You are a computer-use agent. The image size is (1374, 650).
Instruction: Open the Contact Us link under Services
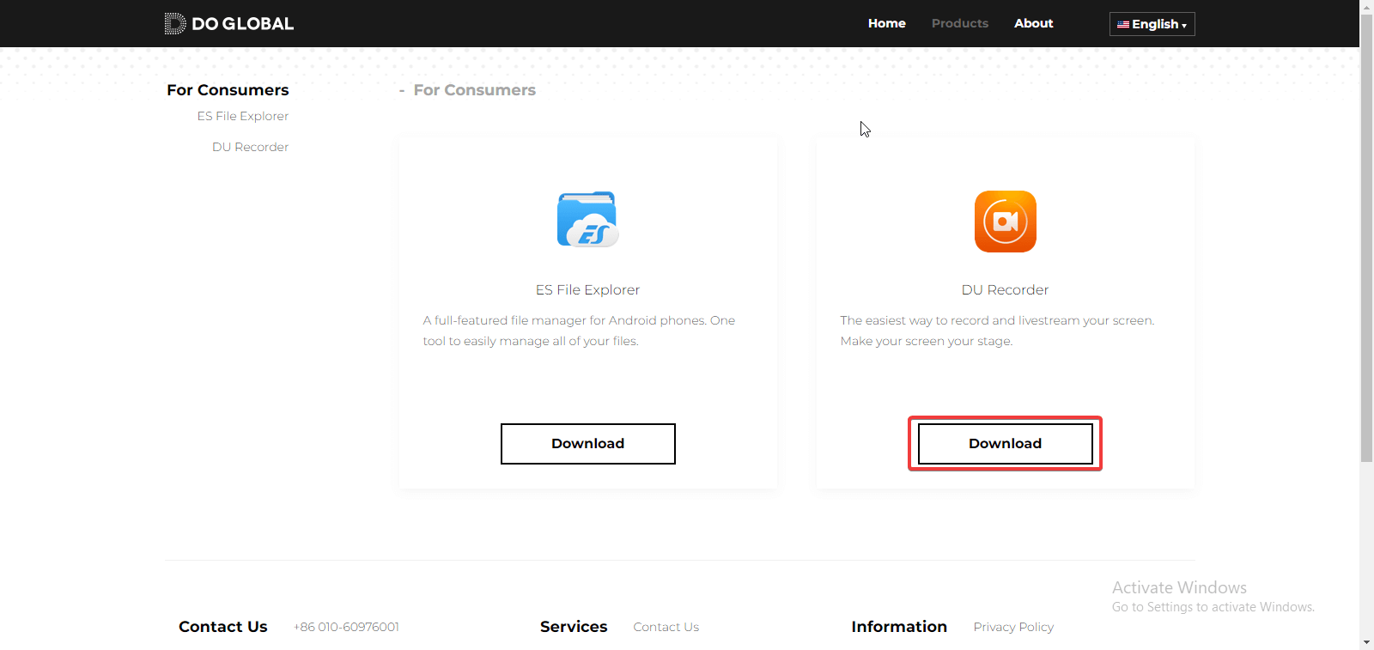pyautogui.click(x=666, y=627)
